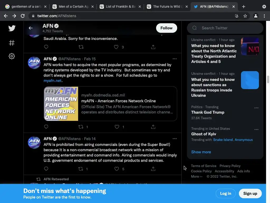Like the Feb 15 AFN tweet

pos(117,127)
